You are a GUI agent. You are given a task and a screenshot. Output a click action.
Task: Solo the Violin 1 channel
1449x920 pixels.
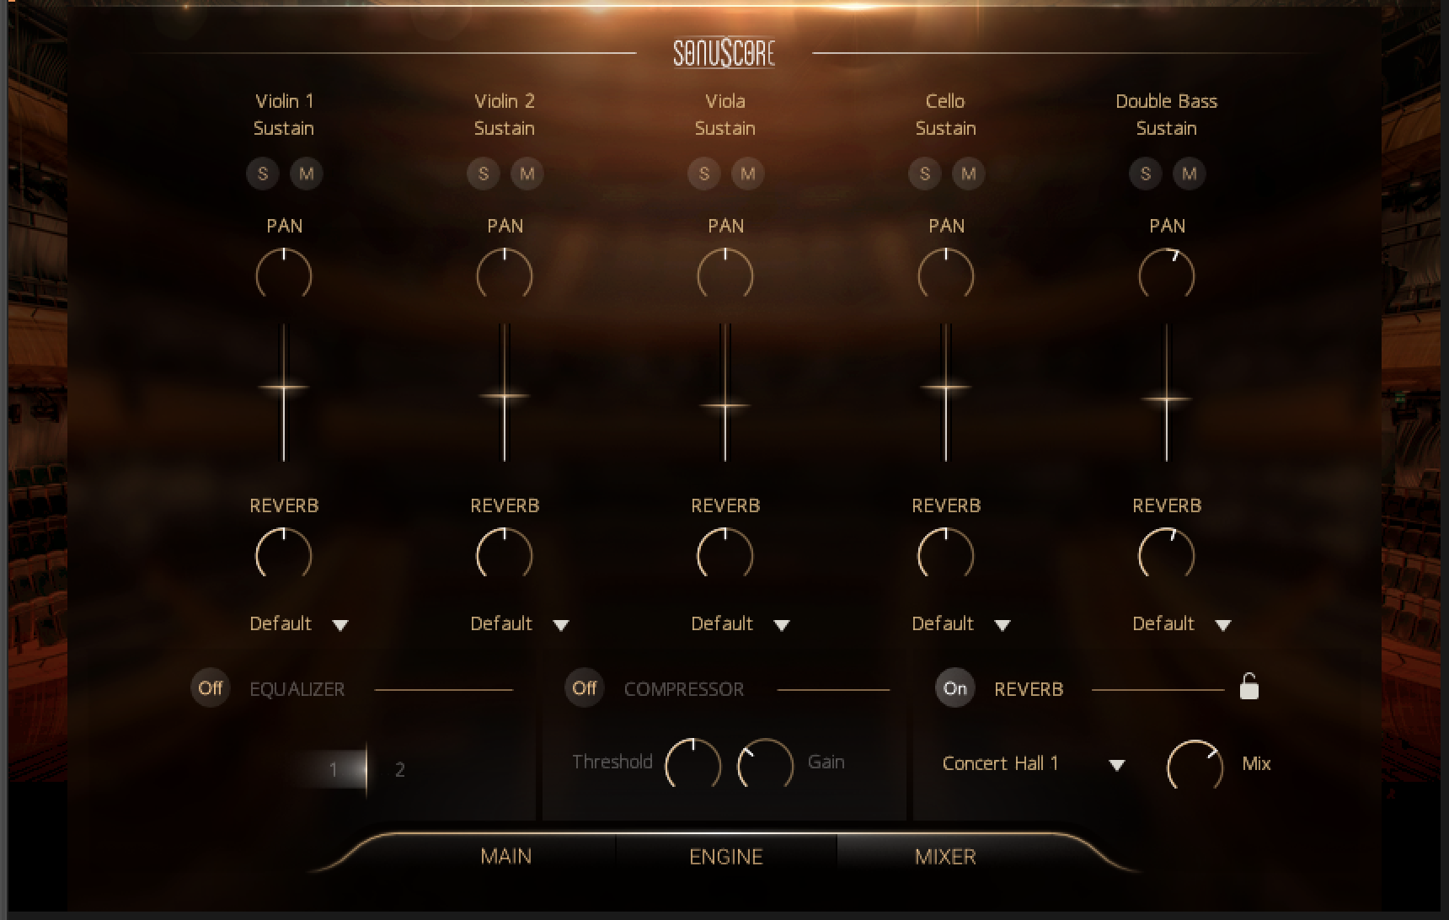[x=263, y=174]
